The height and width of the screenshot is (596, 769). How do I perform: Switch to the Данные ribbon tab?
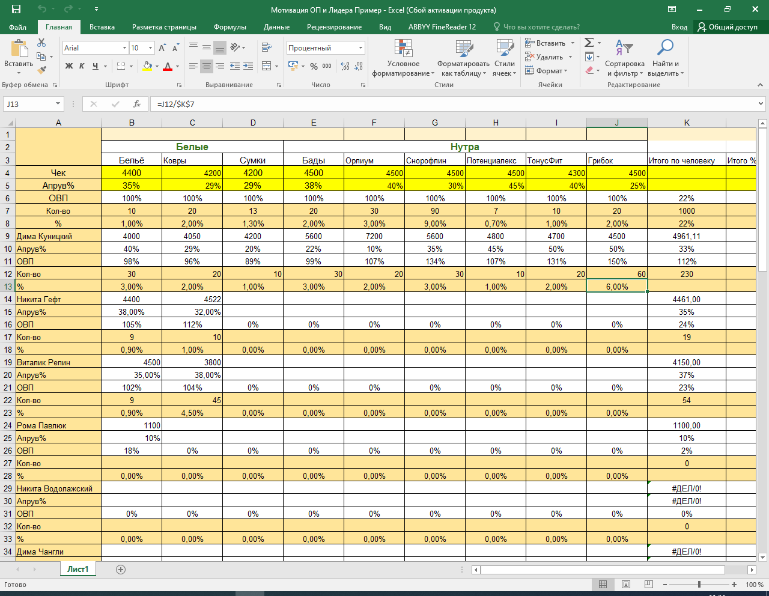click(x=276, y=27)
